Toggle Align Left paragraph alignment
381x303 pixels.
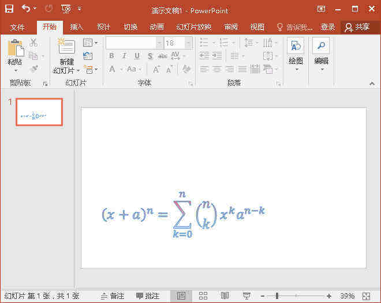tap(204, 69)
